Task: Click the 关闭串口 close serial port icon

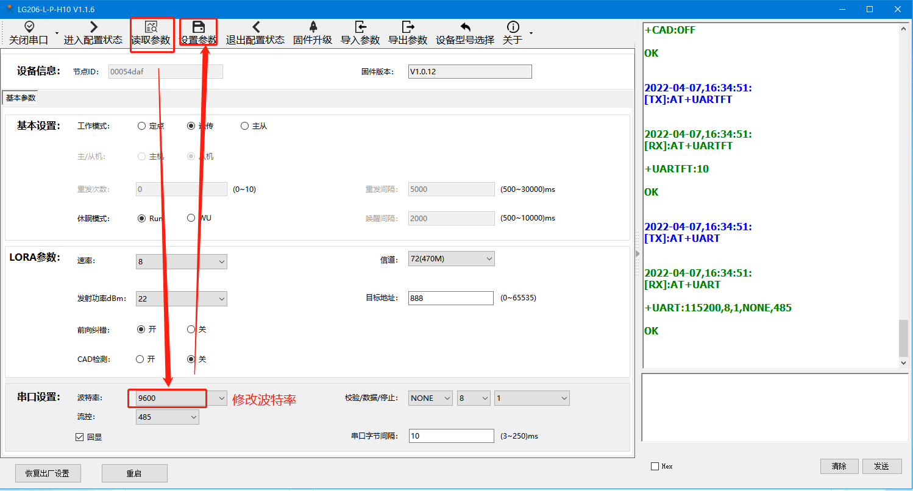Action: coord(29,27)
